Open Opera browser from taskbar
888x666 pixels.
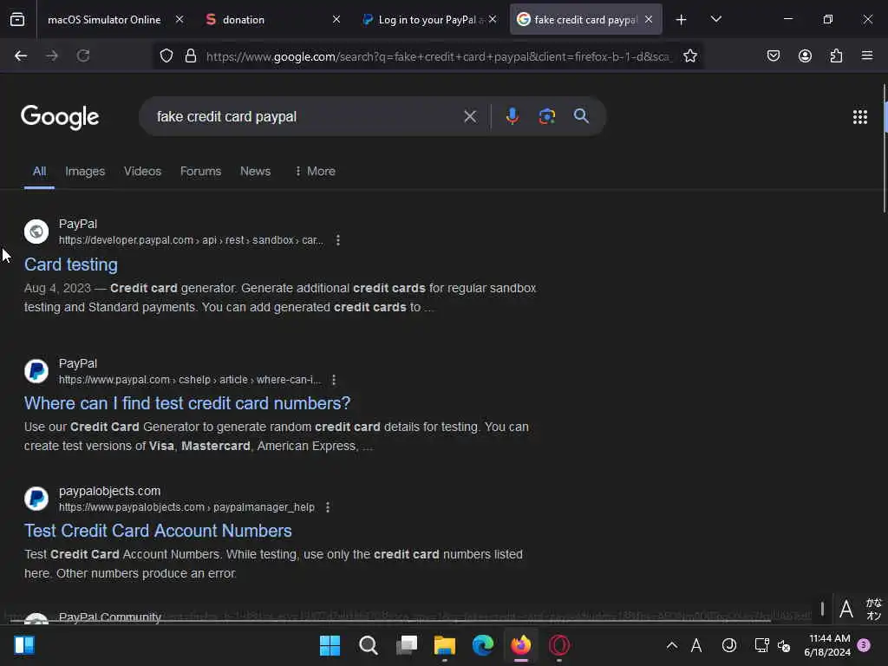click(559, 645)
